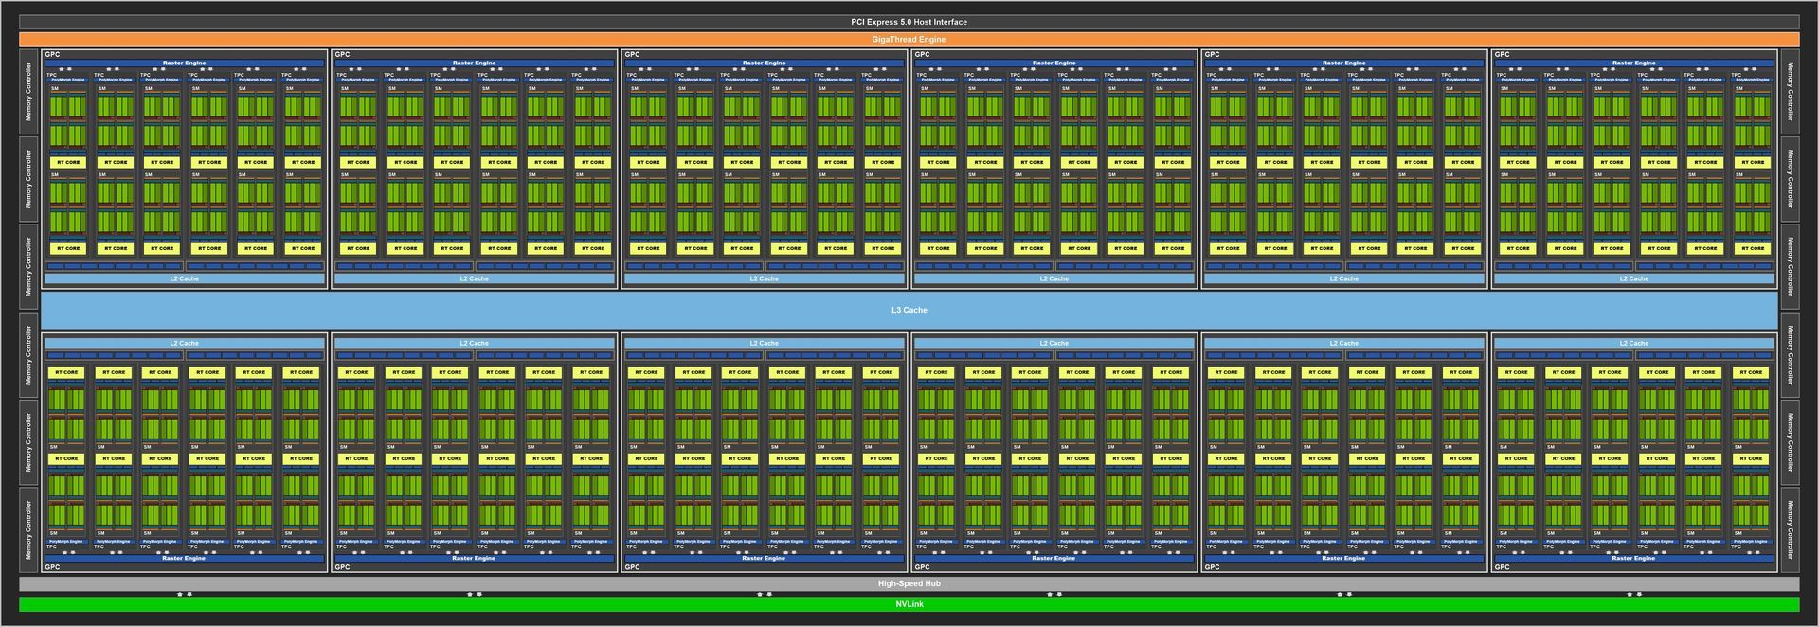
Task: Click the PCI Express 5.0 Host Interface bar
Action: pos(909,22)
